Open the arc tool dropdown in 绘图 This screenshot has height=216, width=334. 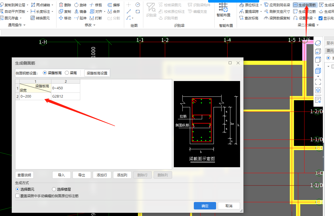[x=133, y=18]
